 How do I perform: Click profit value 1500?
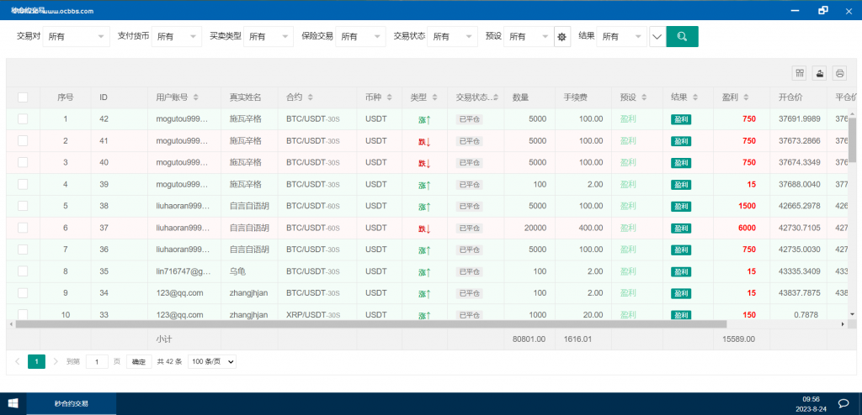(x=747, y=206)
